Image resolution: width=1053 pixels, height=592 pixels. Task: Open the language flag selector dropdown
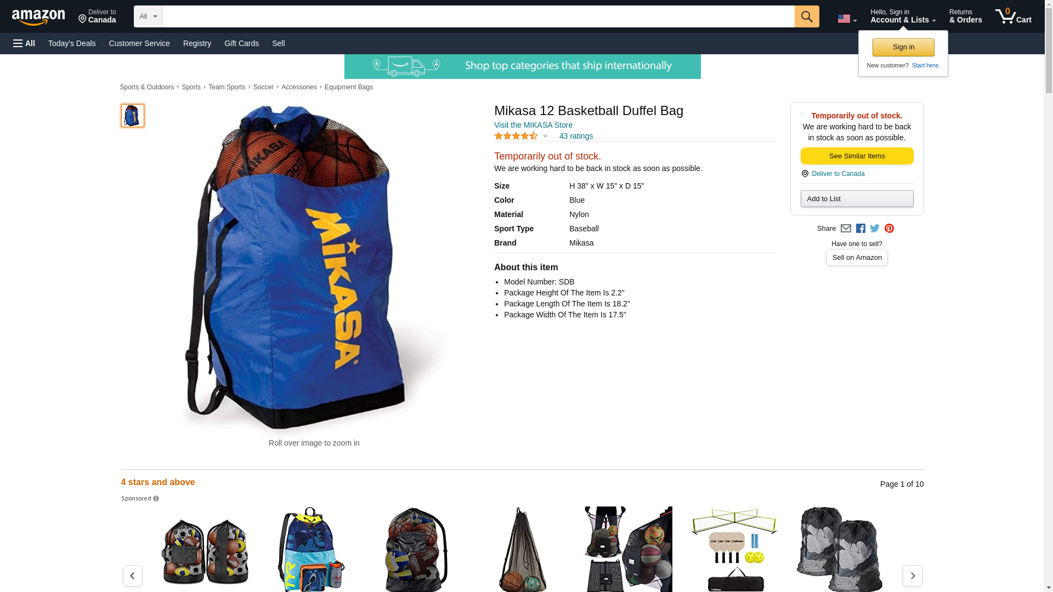(847, 19)
